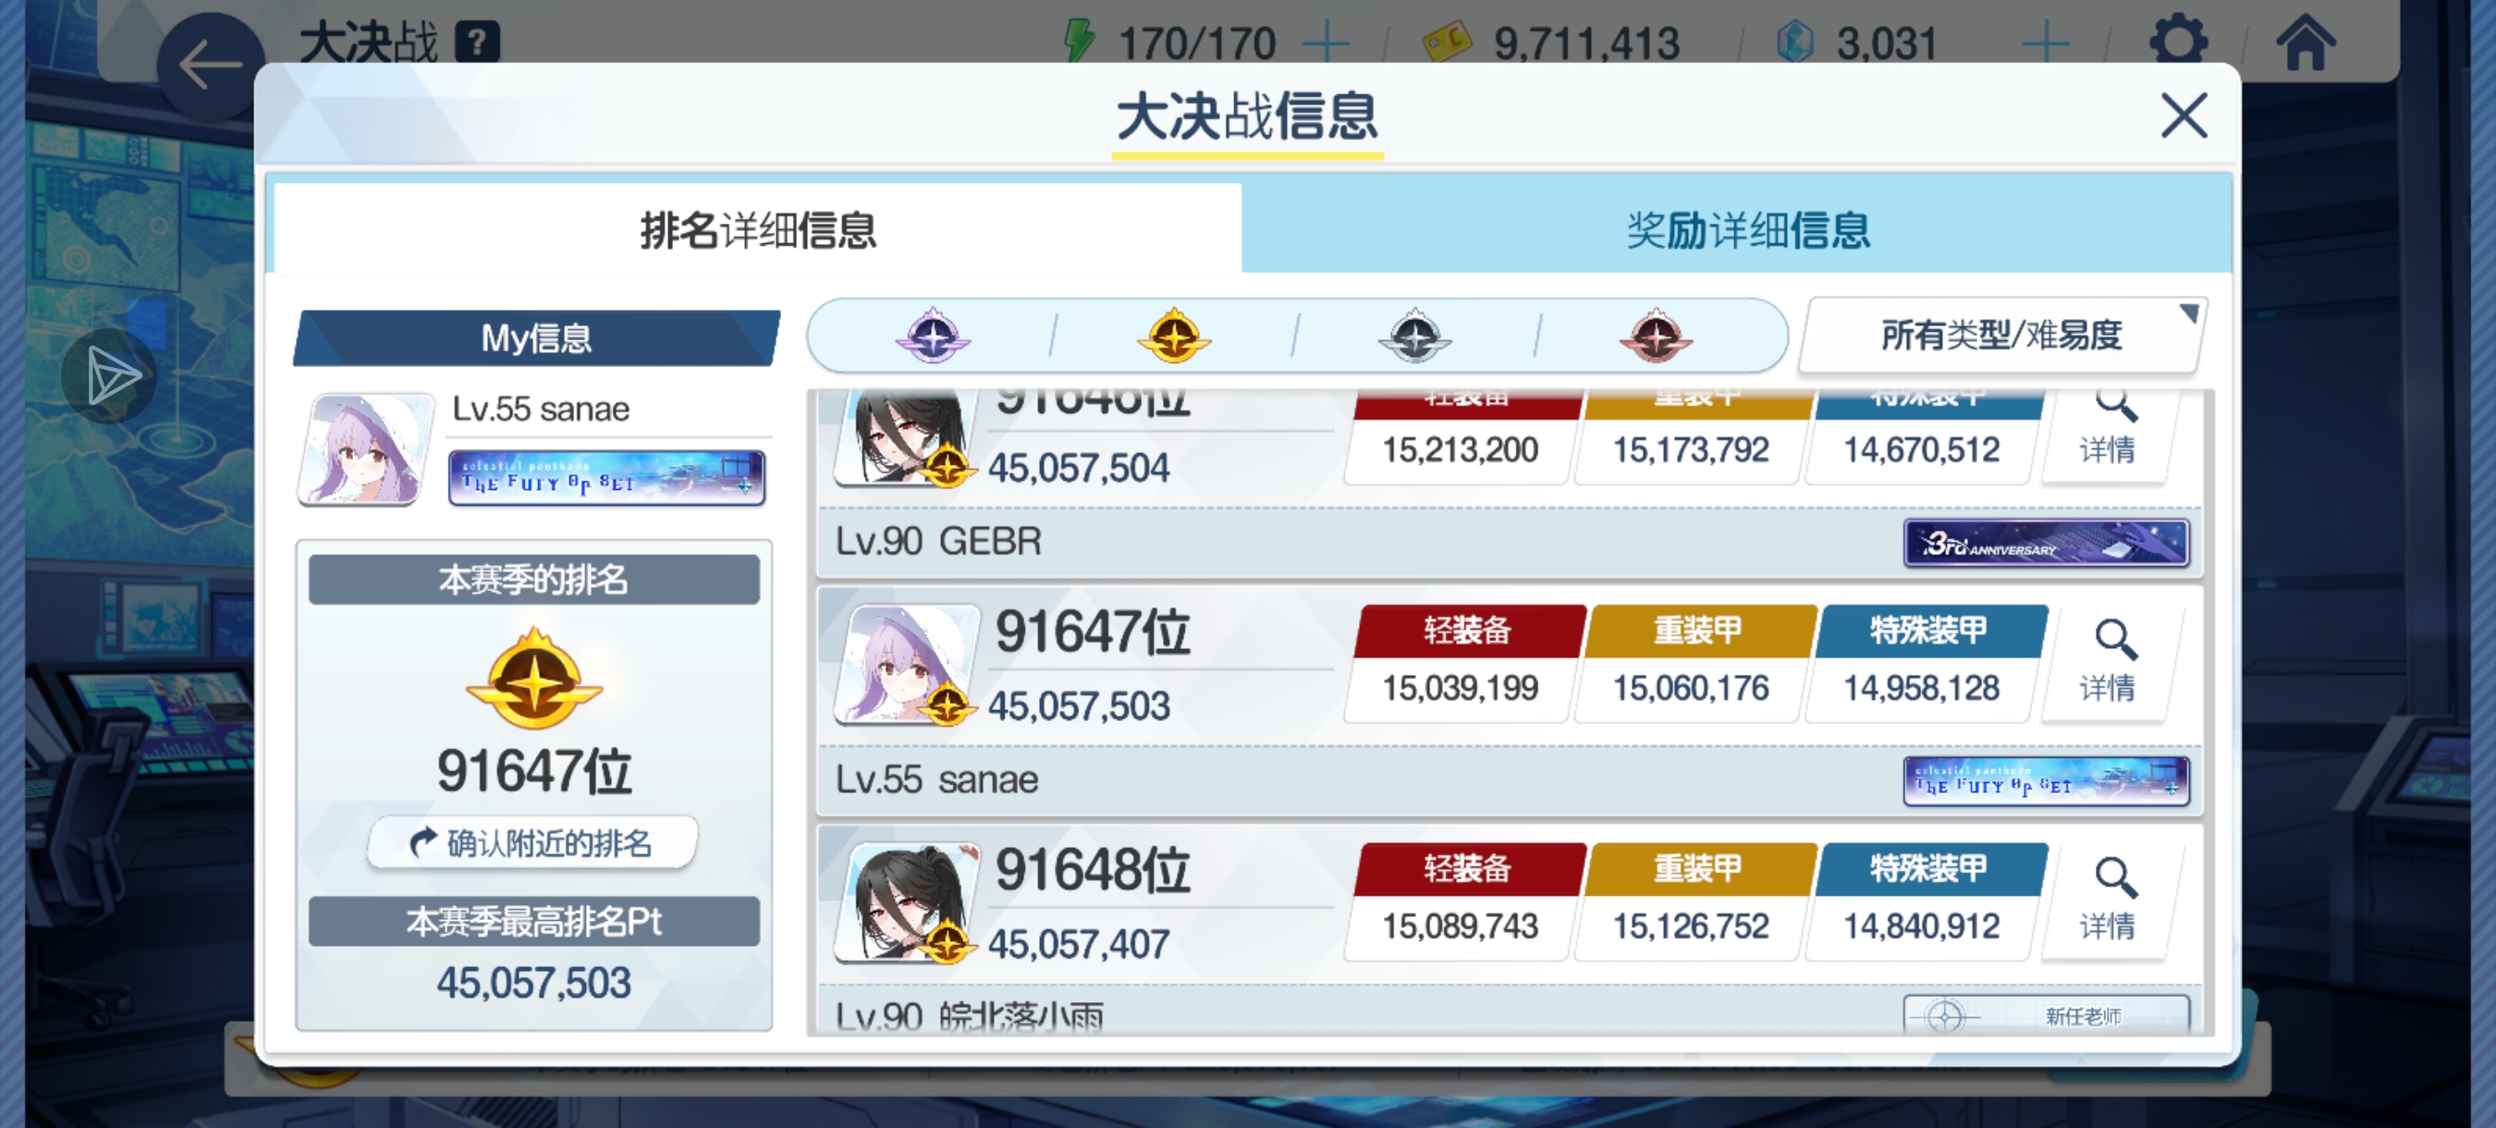Select the silver rank tier icon
This screenshot has height=1128, width=2496.
pyautogui.click(x=1414, y=337)
